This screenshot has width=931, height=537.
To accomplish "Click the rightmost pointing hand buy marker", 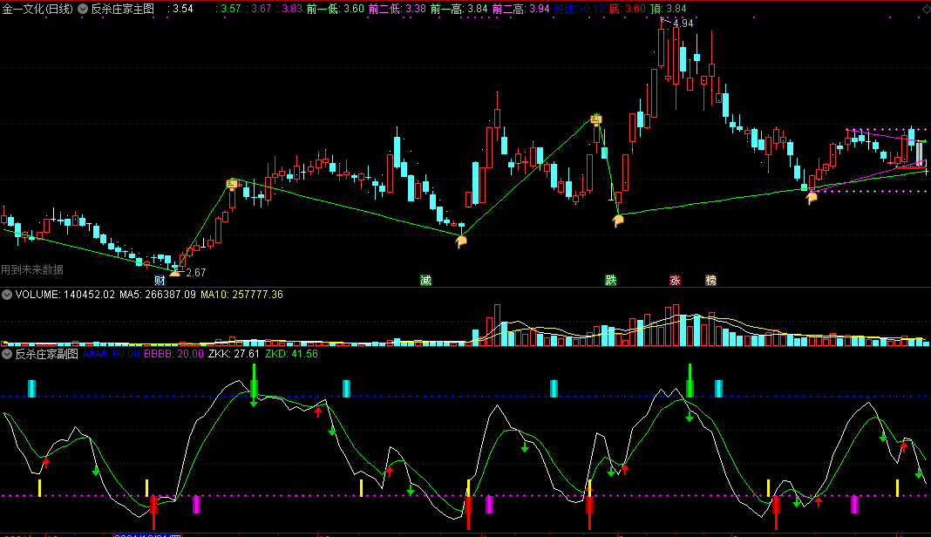I will (812, 198).
